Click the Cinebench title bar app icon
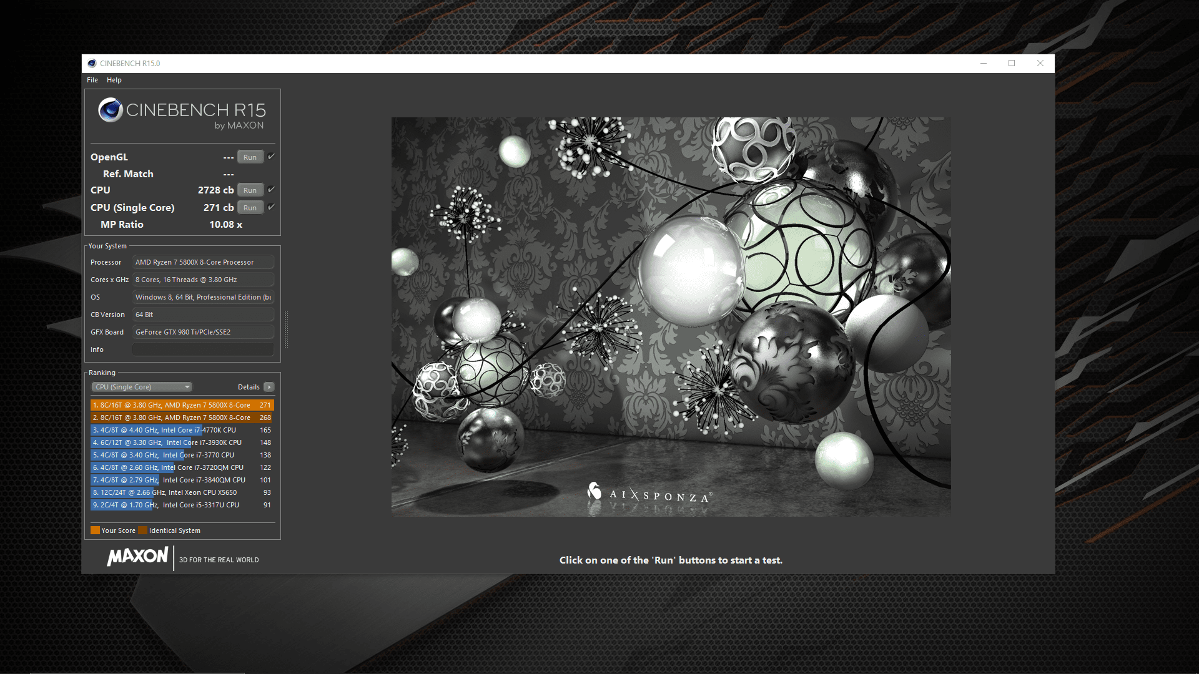1199x674 pixels. pyautogui.click(x=92, y=64)
